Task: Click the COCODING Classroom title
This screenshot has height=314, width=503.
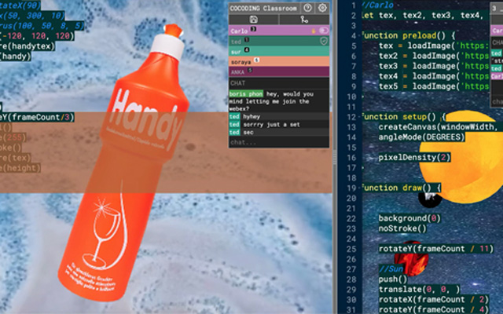Action: point(263,7)
